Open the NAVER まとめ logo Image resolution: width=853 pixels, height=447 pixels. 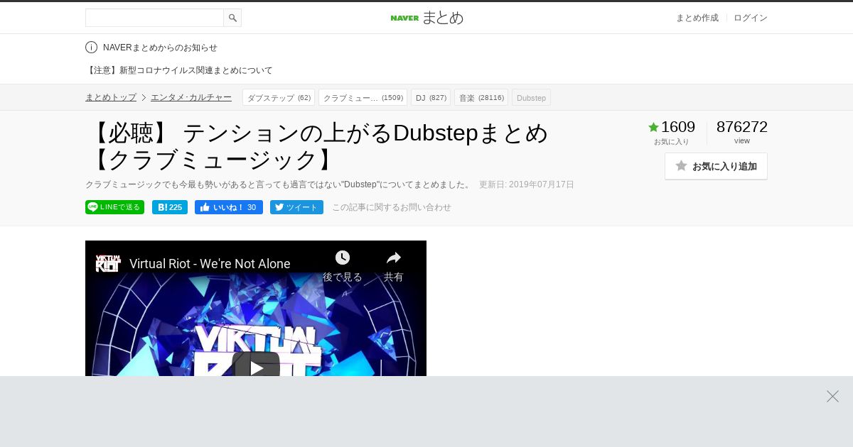(426, 18)
